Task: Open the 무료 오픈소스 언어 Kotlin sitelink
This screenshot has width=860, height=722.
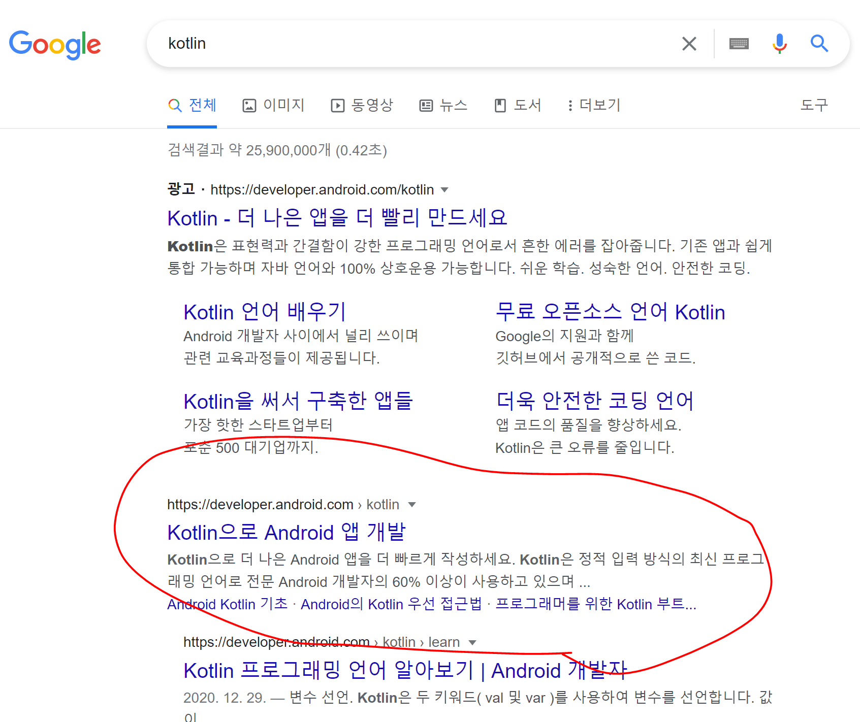Action: [610, 312]
